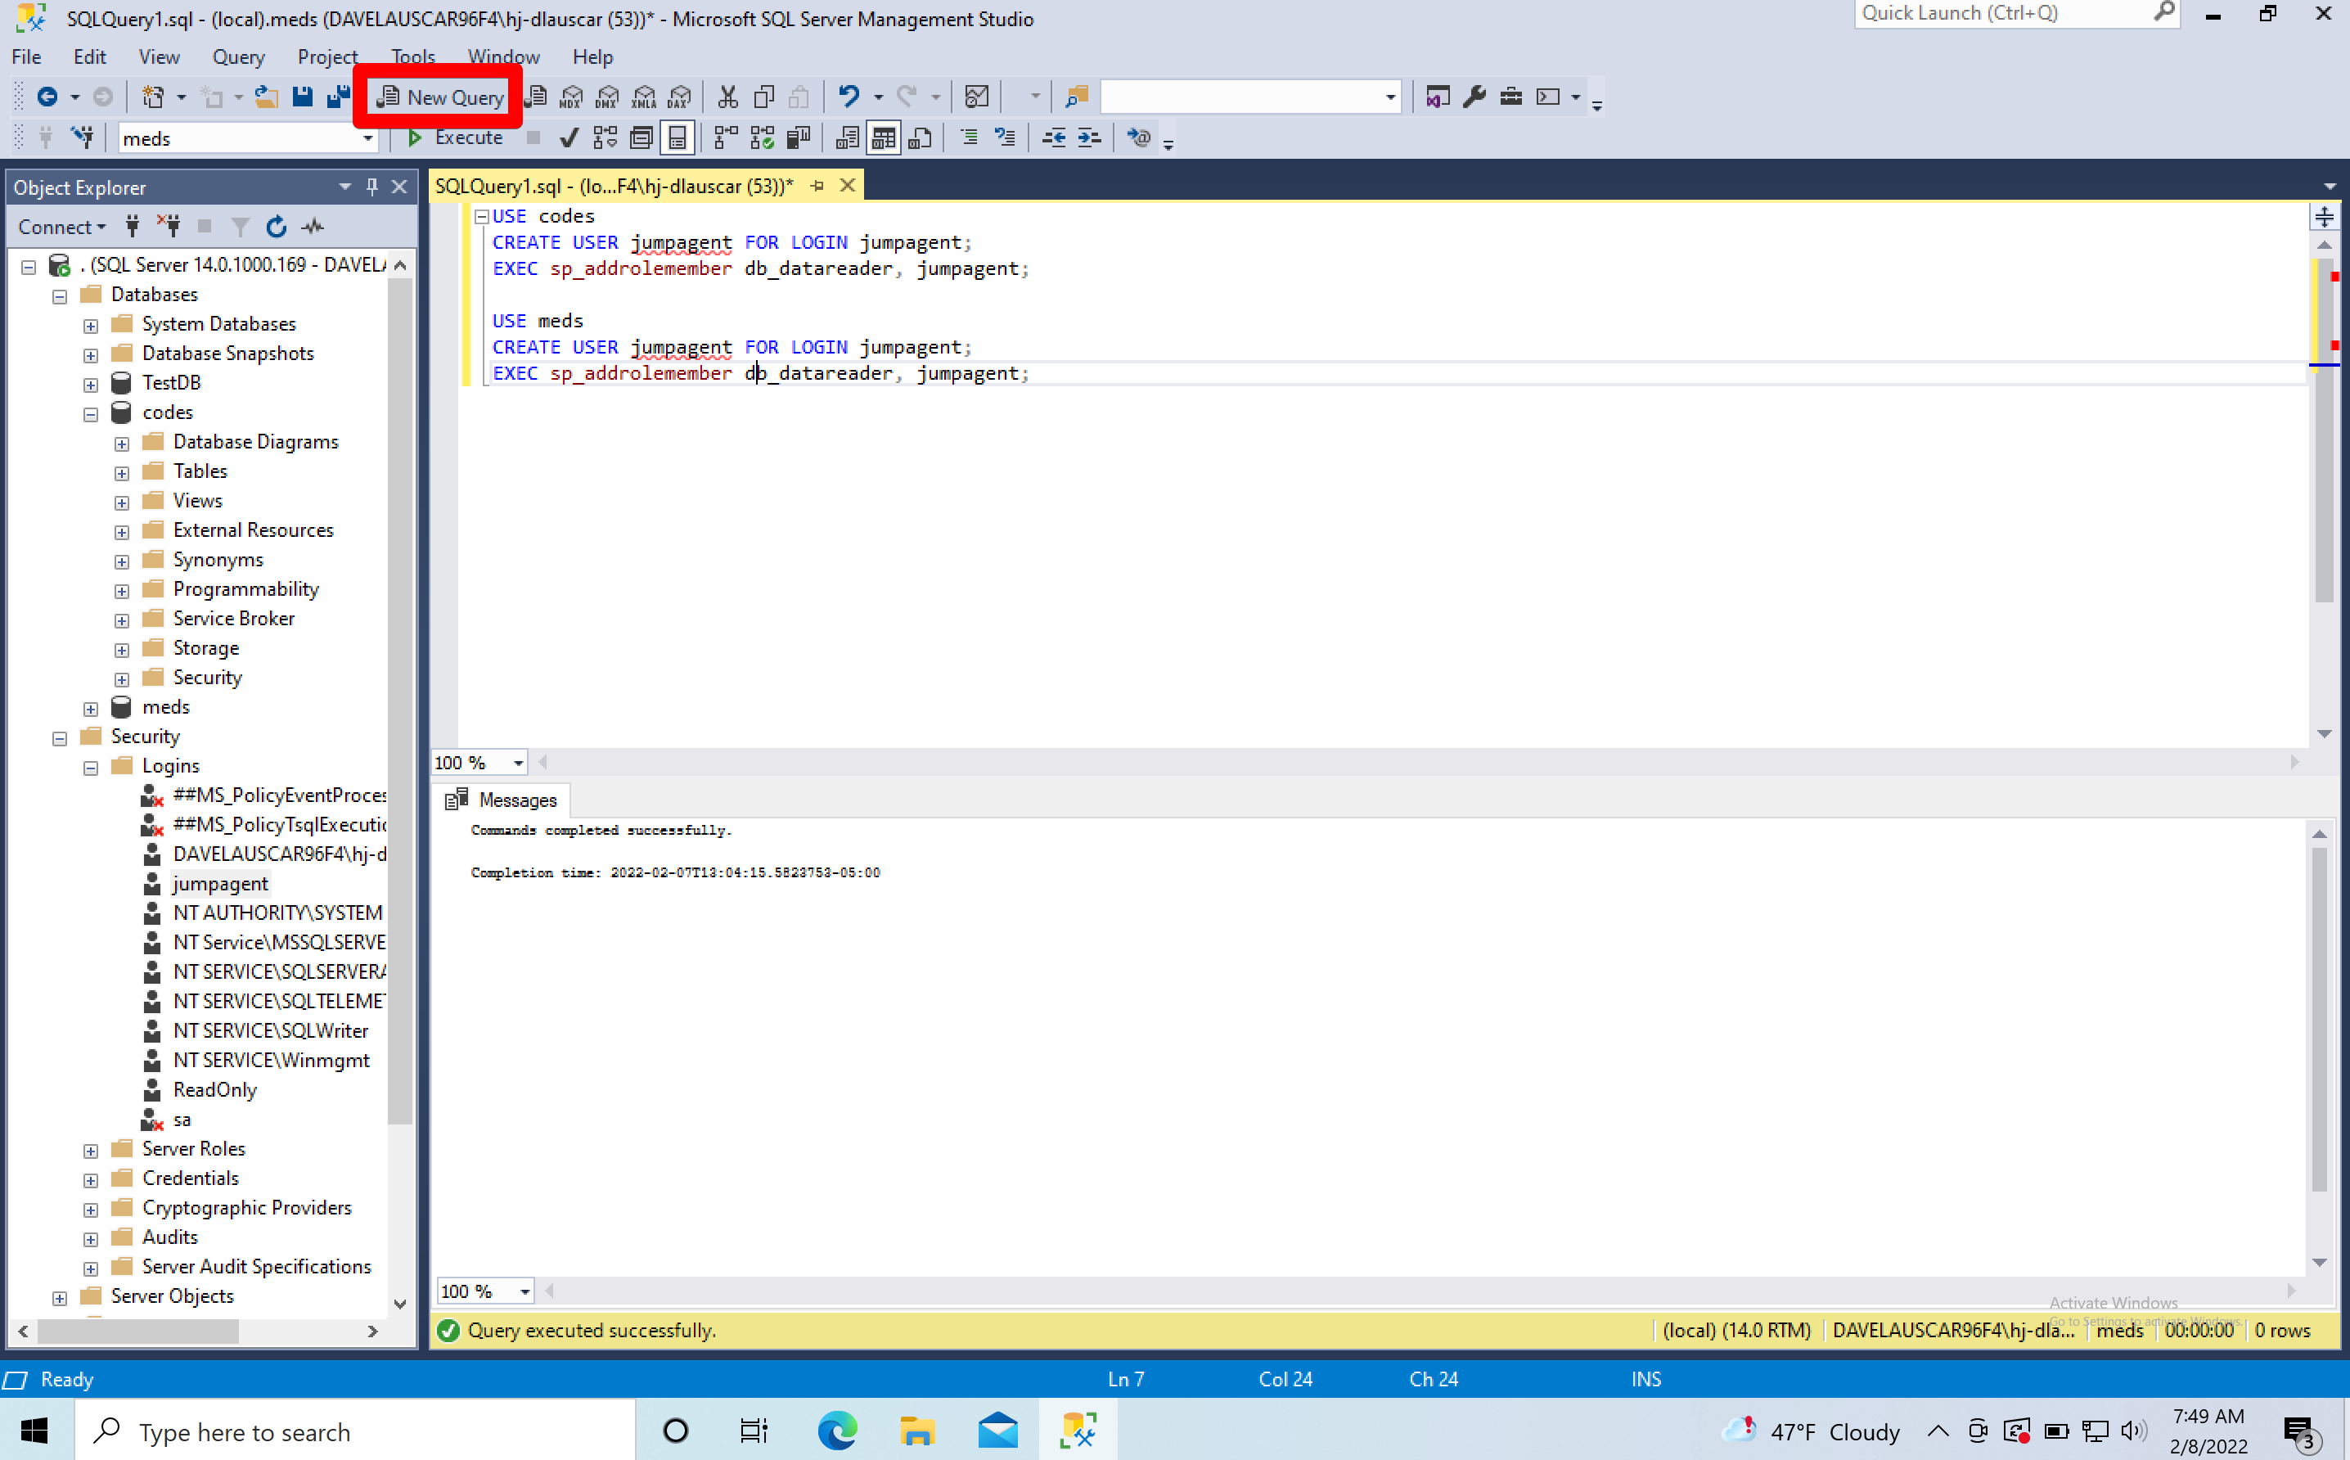Viewport: 2350px width, 1460px height.
Task: Open the File menu
Action: (26, 57)
